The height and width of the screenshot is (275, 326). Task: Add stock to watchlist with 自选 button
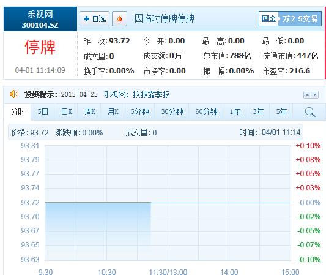pyautogui.click(x=94, y=19)
